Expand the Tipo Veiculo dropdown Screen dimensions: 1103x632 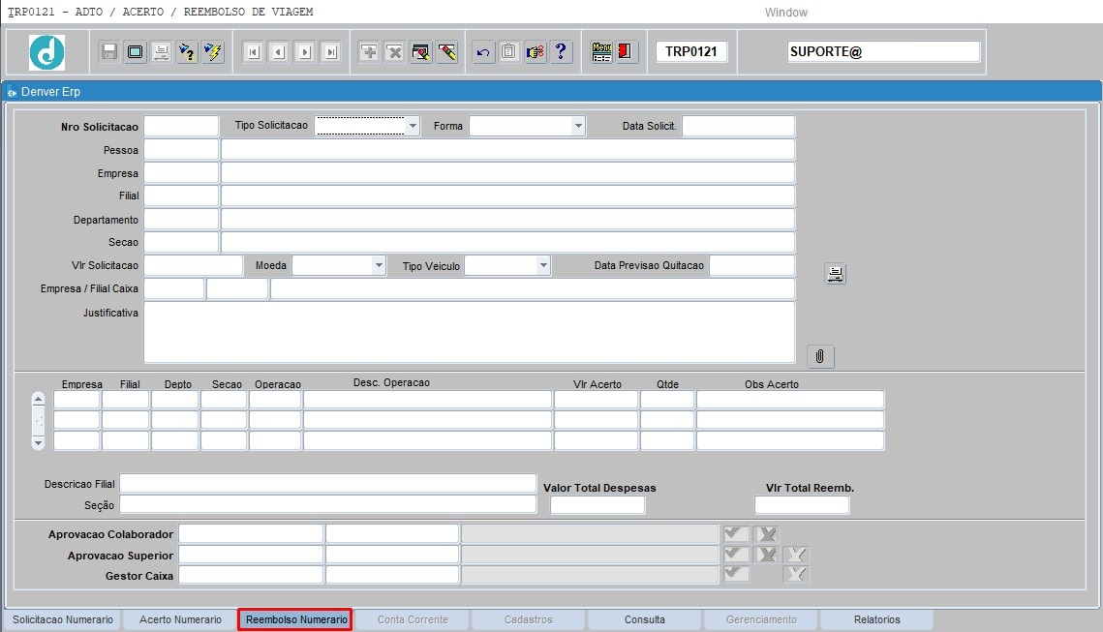(x=543, y=265)
